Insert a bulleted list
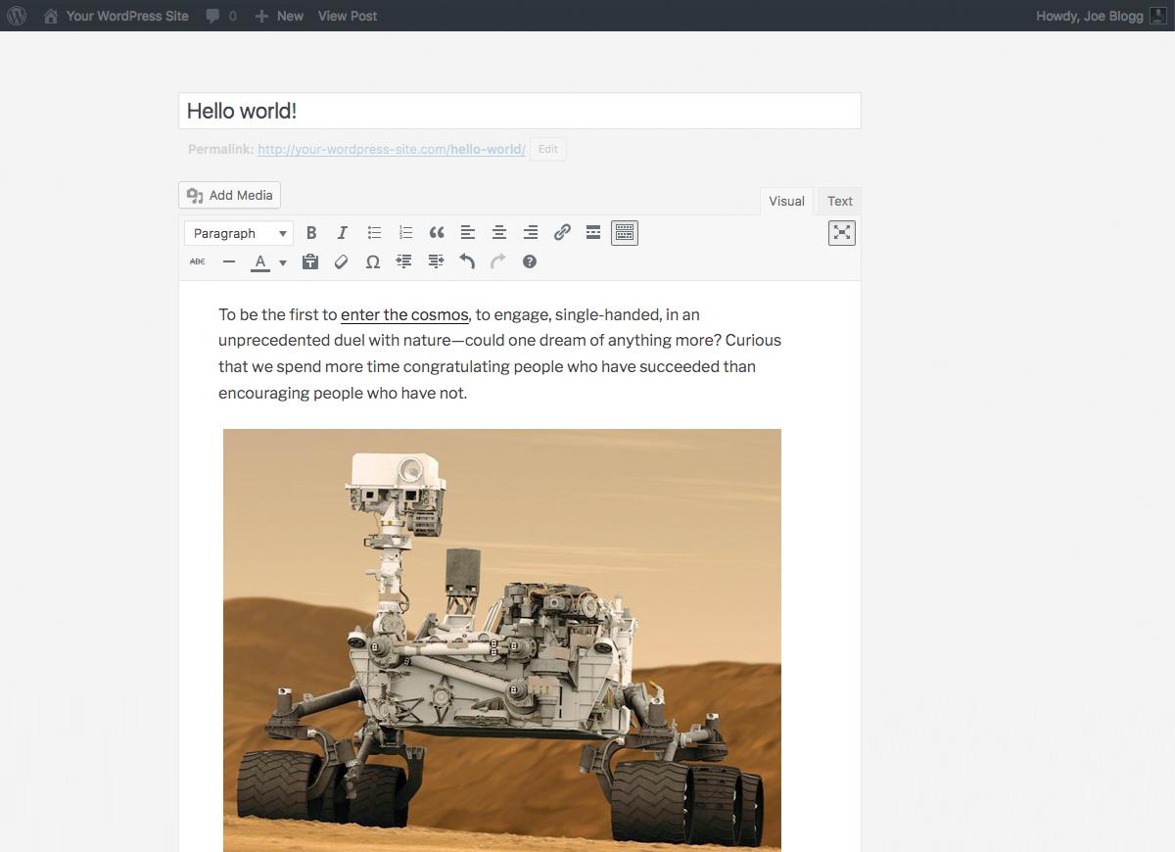The image size is (1175, 852). tap(374, 233)
